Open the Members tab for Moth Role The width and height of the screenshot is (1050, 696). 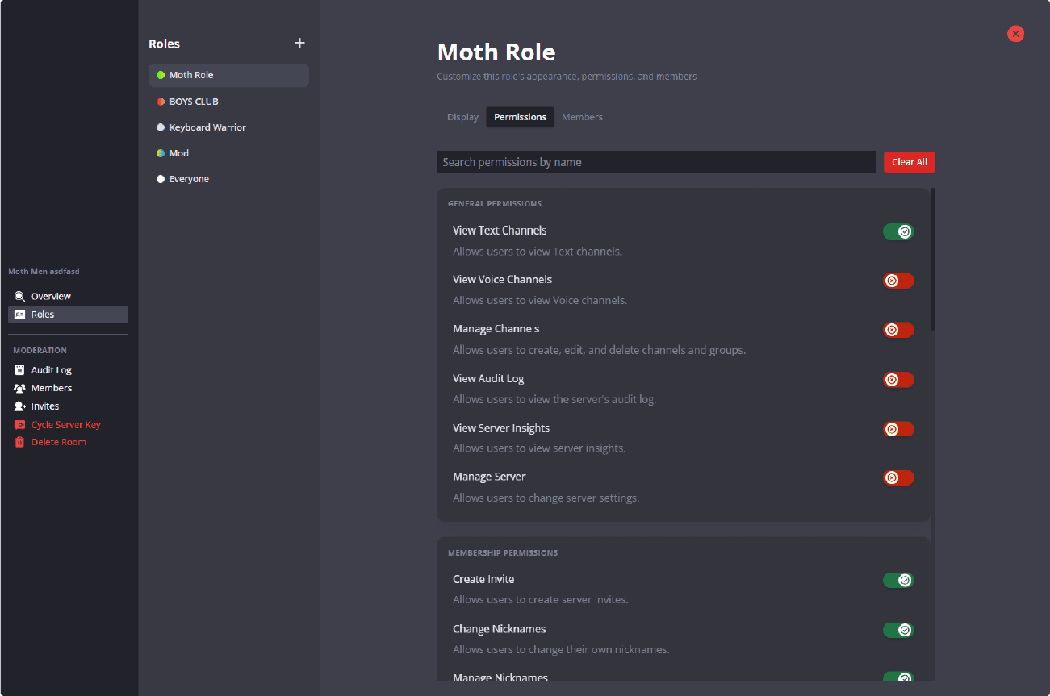click(x=582, y=117)
